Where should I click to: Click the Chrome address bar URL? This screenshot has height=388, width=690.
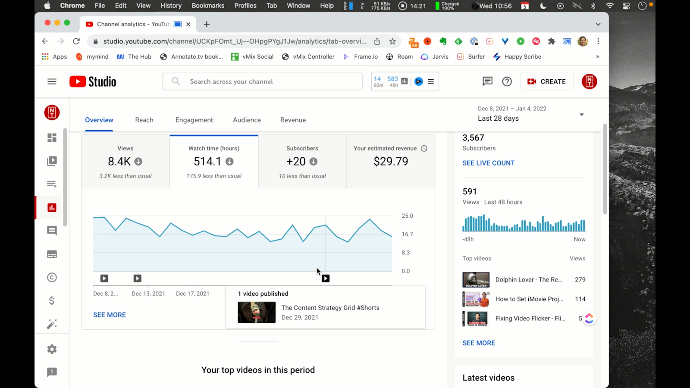[235, 41]
